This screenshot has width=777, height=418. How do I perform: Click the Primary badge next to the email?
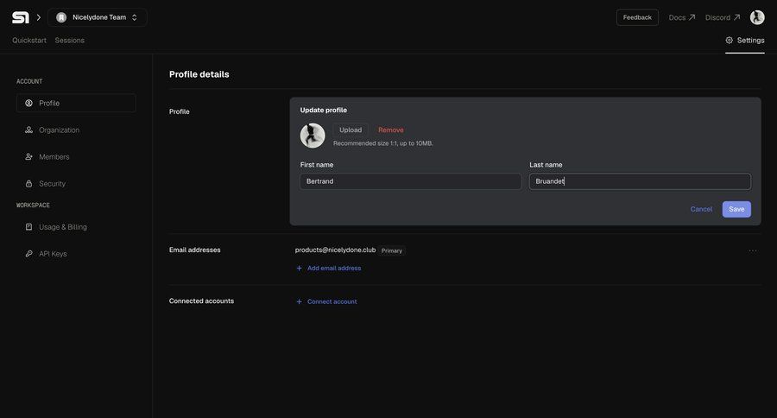(x=391, y=251)
